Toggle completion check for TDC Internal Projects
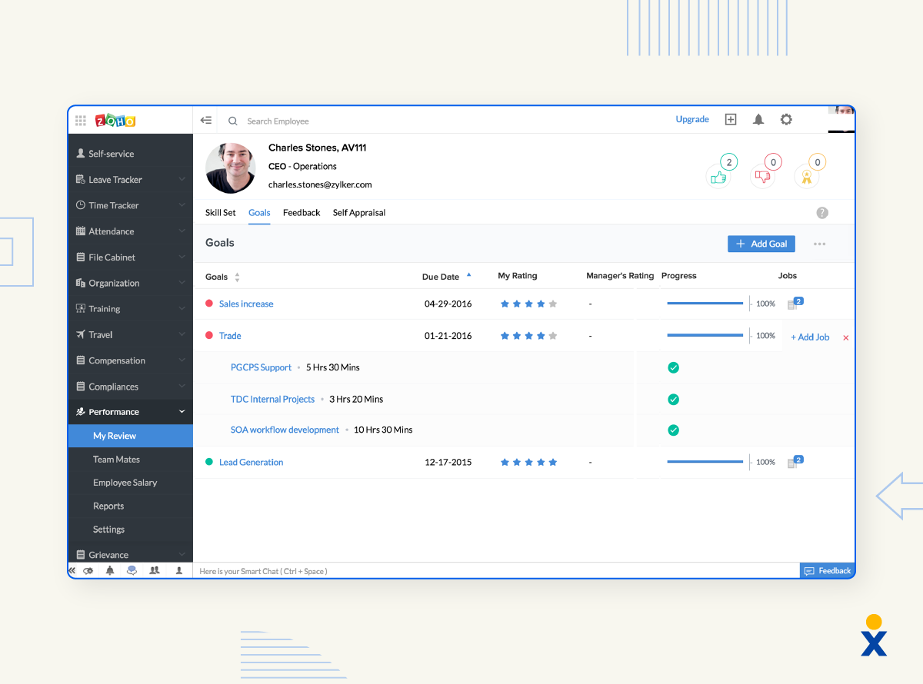The image size is (923, 684). [x=673, y=399]
